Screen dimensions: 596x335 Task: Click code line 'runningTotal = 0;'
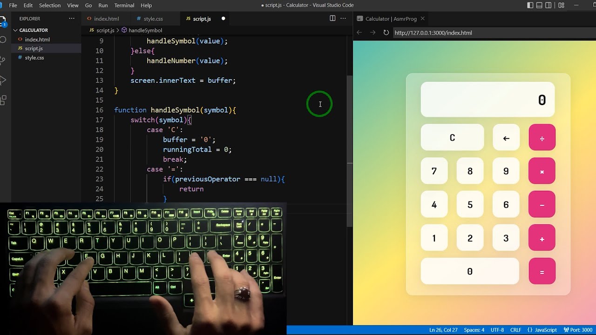(x=197, y=149)
